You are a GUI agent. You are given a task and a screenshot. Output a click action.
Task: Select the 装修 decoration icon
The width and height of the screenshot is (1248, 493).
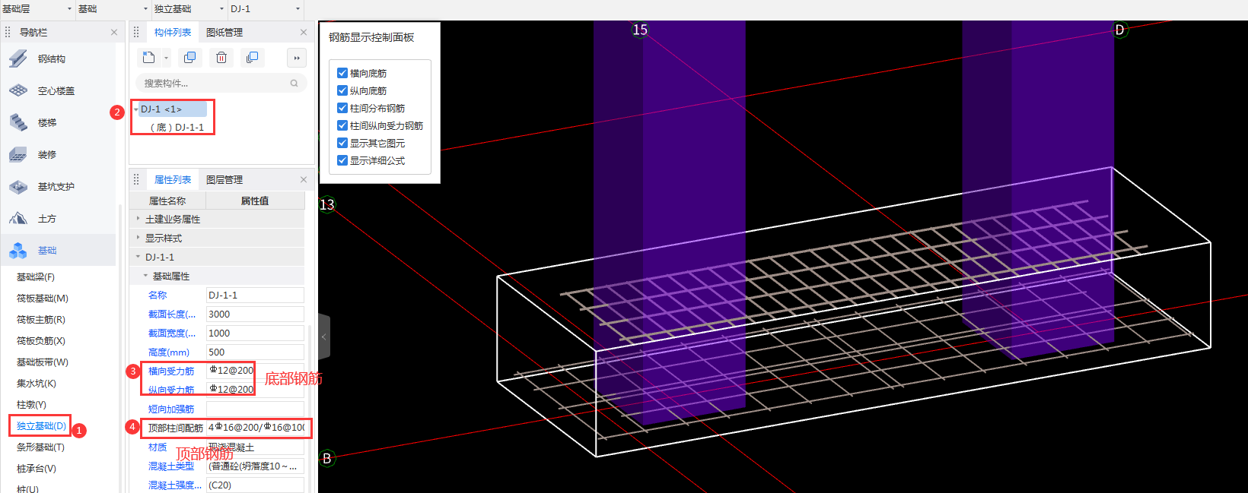(18, 154)
